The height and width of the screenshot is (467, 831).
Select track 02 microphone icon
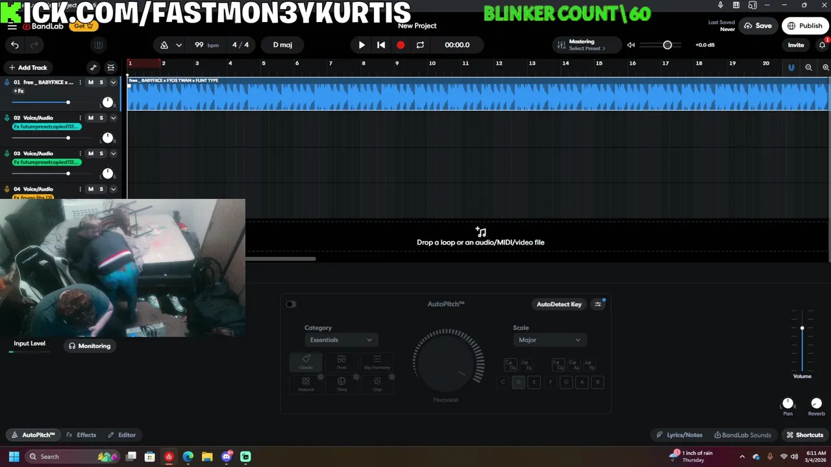pos(7,118)
